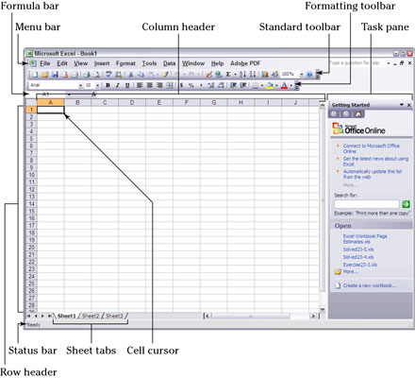The width and height of the screenshot is (415, 378).
Task: Open the Format menu
Action: coord(125,63)
